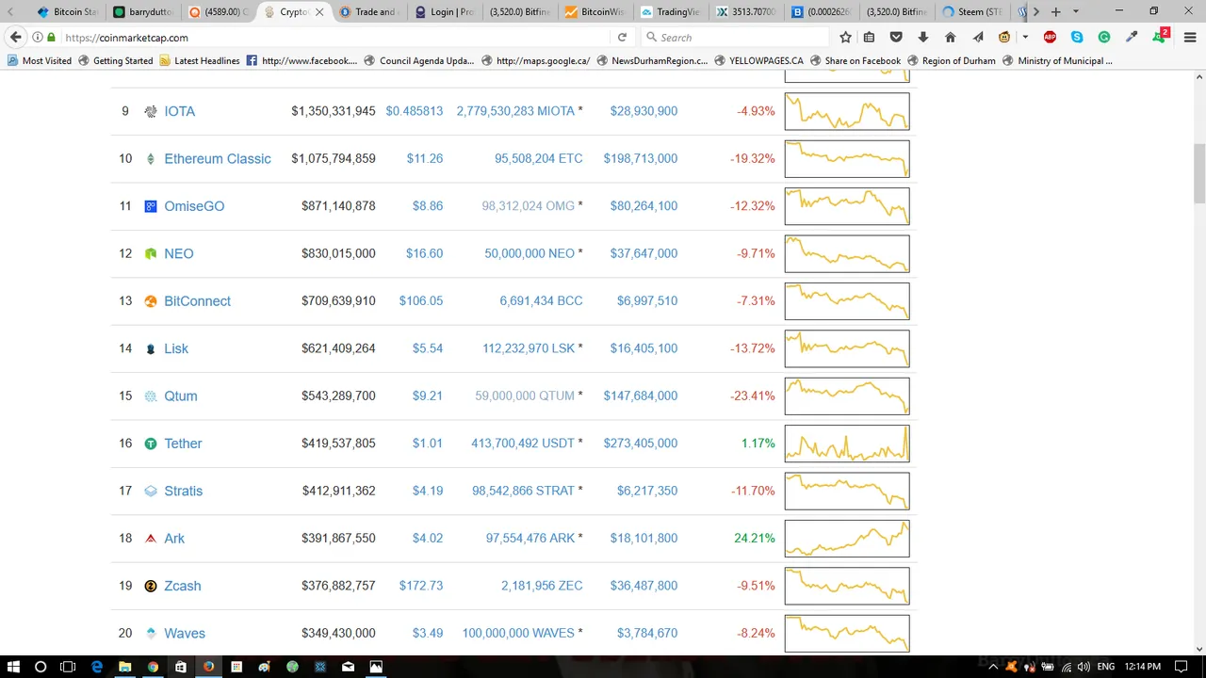Open the Ethereum Classic coin link

pos(218,159)
